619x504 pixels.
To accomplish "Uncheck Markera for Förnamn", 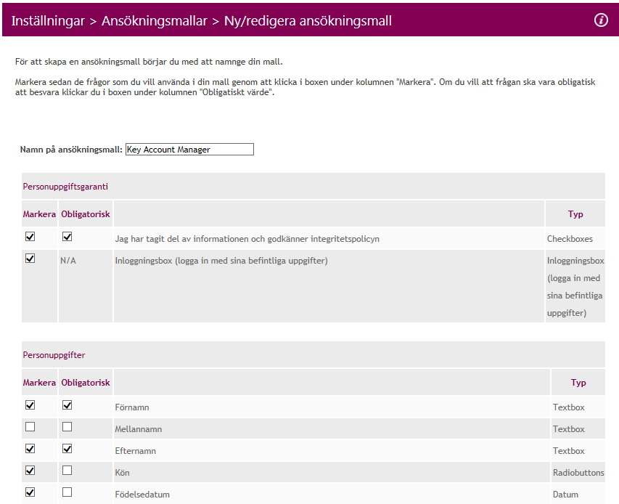I will pyautogui.click(x=30, y=405).
